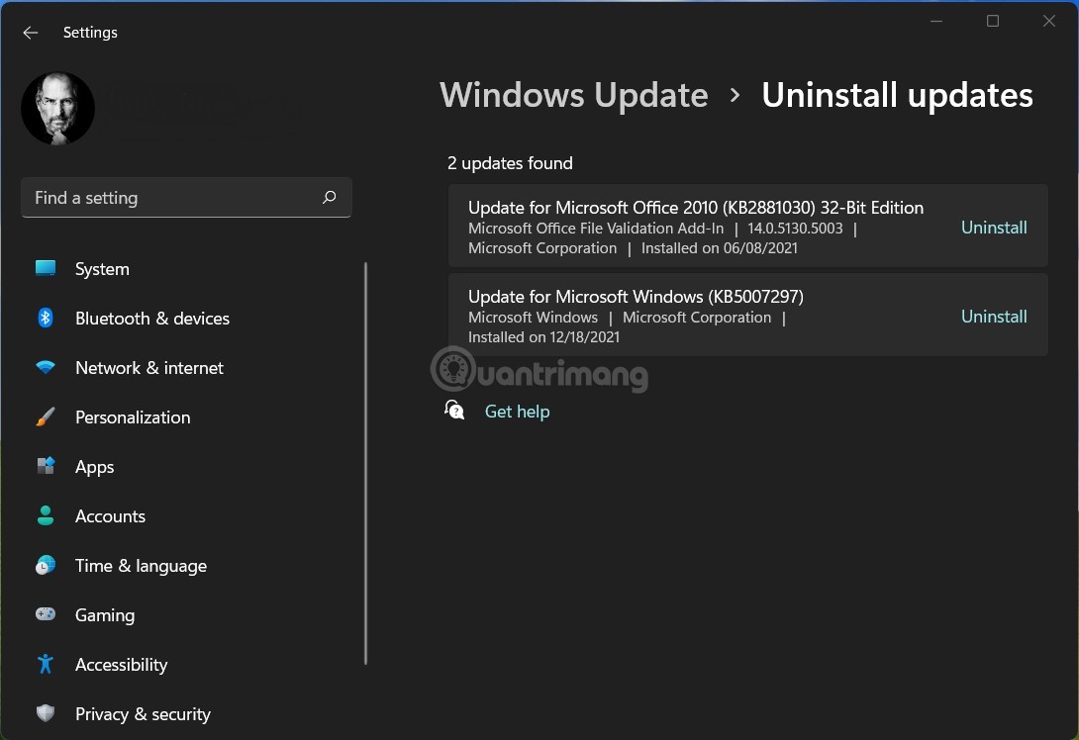The height and width of the screenshot is (740, 1079).
Task: Close the Settings window
Action: tap(1048, 22)
